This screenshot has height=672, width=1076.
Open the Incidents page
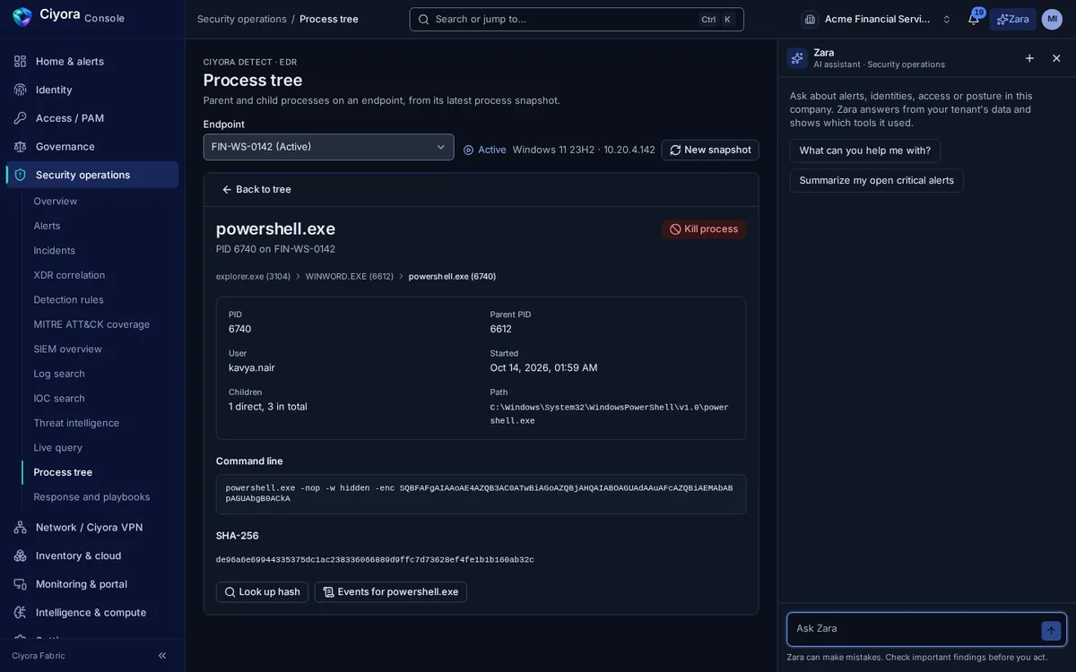[55, 250]
